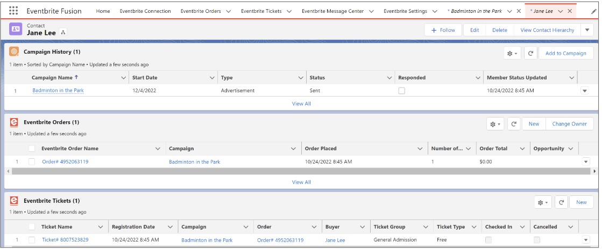Refresh the Eventbrite Orders list

pos(514,123)
